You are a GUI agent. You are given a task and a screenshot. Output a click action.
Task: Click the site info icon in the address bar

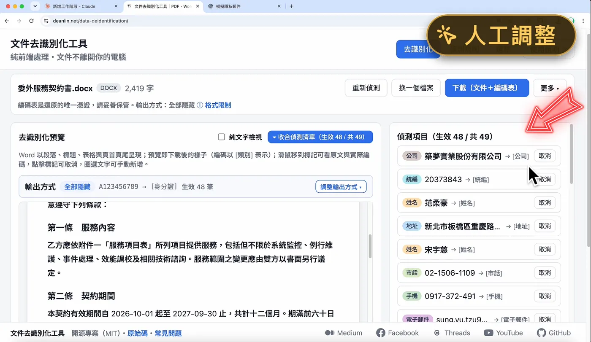[46, 21]
